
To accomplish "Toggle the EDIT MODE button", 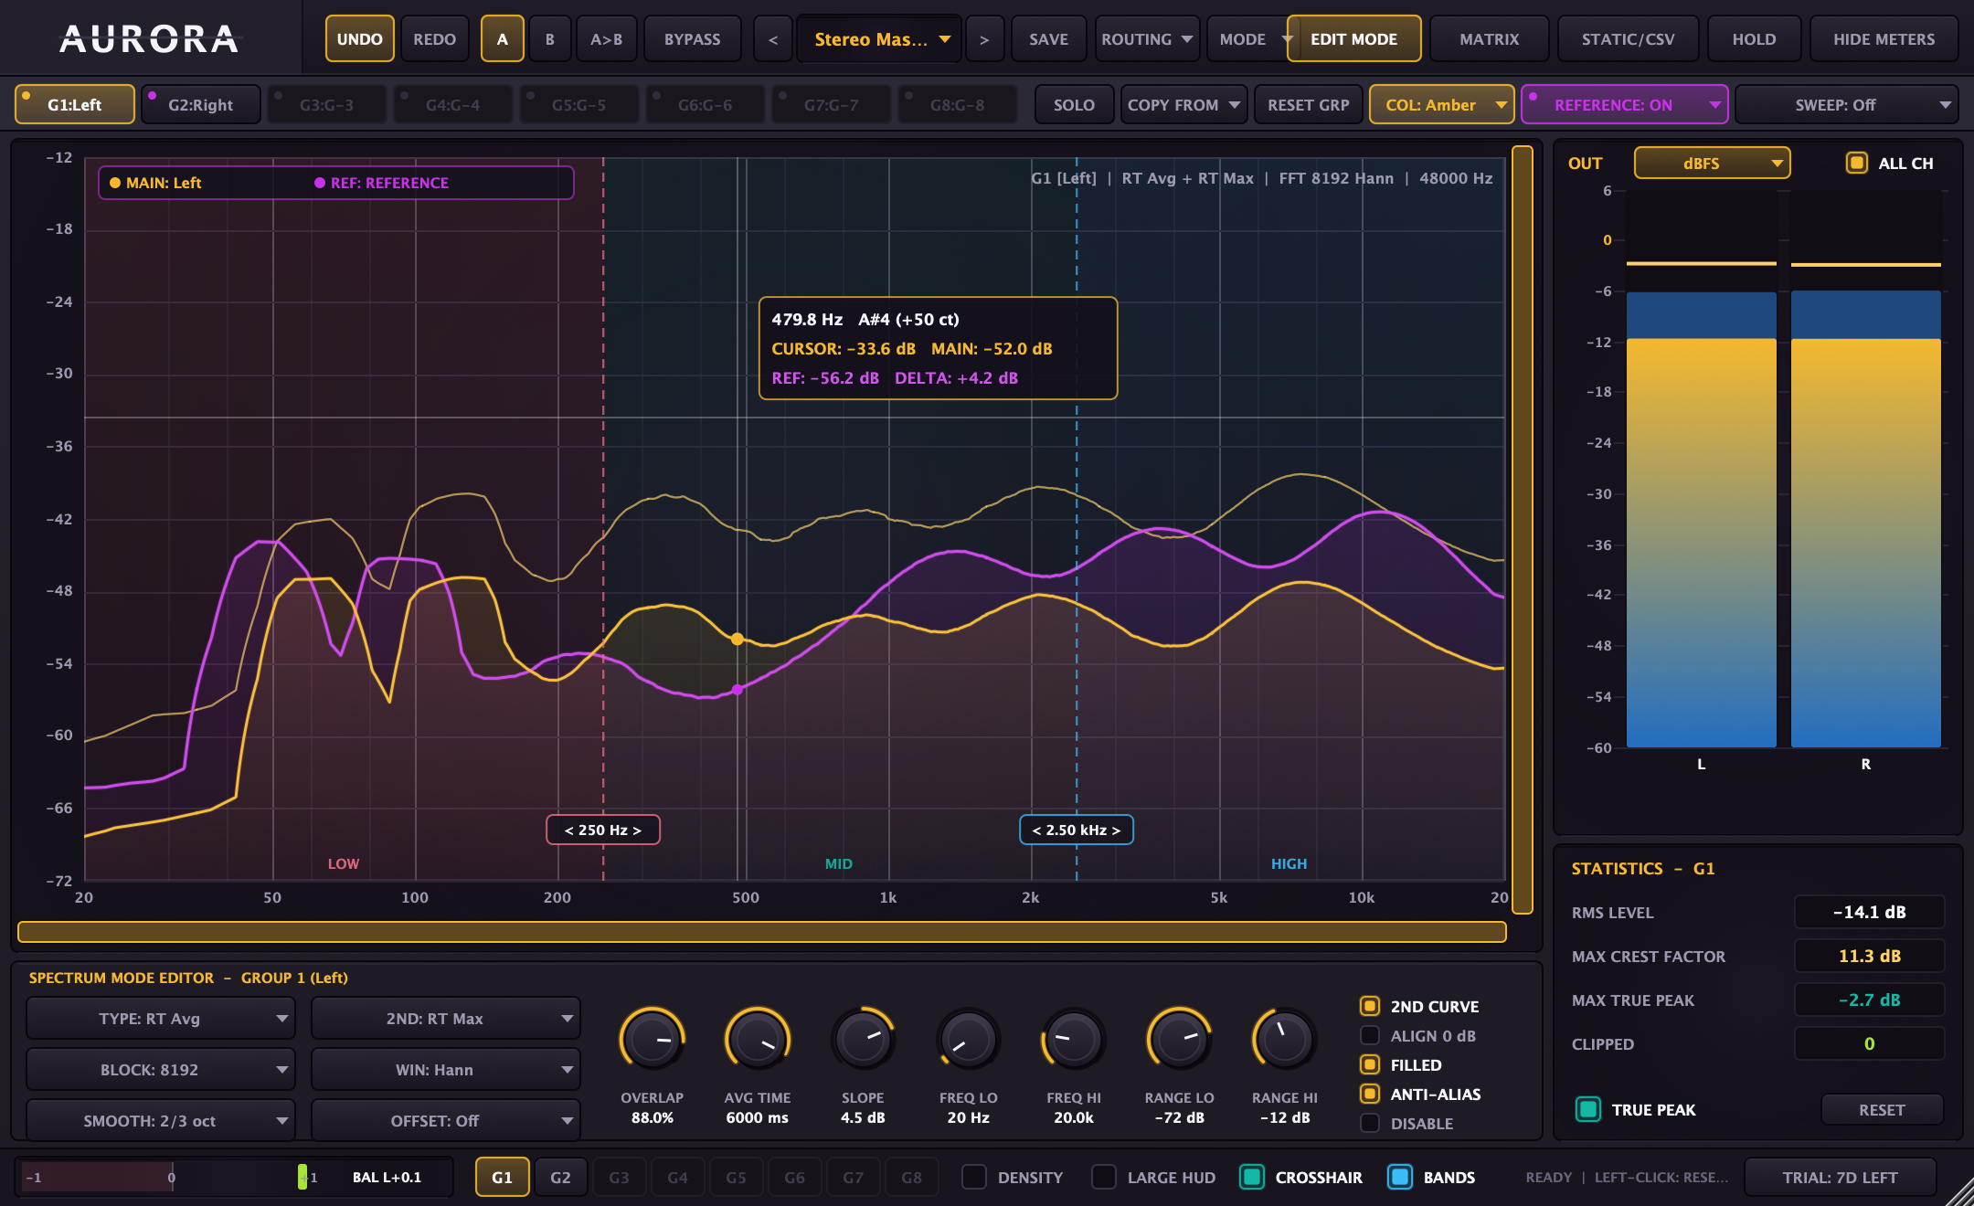I will (x=1354, y=39).
